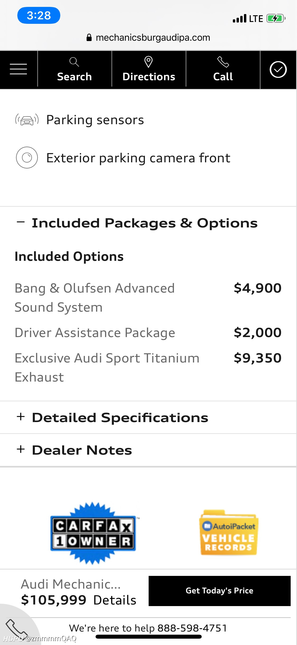The height and width of the screenshot is (645, 297).
Task: Expand the Detailed Specifications section
Action: (112, 418)
